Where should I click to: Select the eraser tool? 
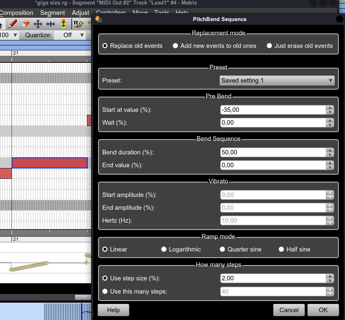[x=25, y=24]
